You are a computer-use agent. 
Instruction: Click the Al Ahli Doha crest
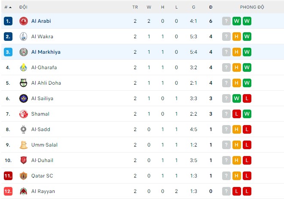[24, 83]
